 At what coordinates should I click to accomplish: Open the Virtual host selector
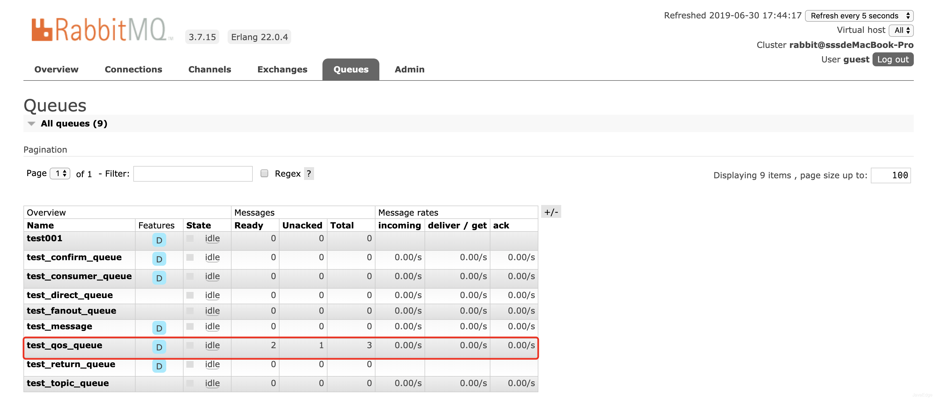pos(901,30)
